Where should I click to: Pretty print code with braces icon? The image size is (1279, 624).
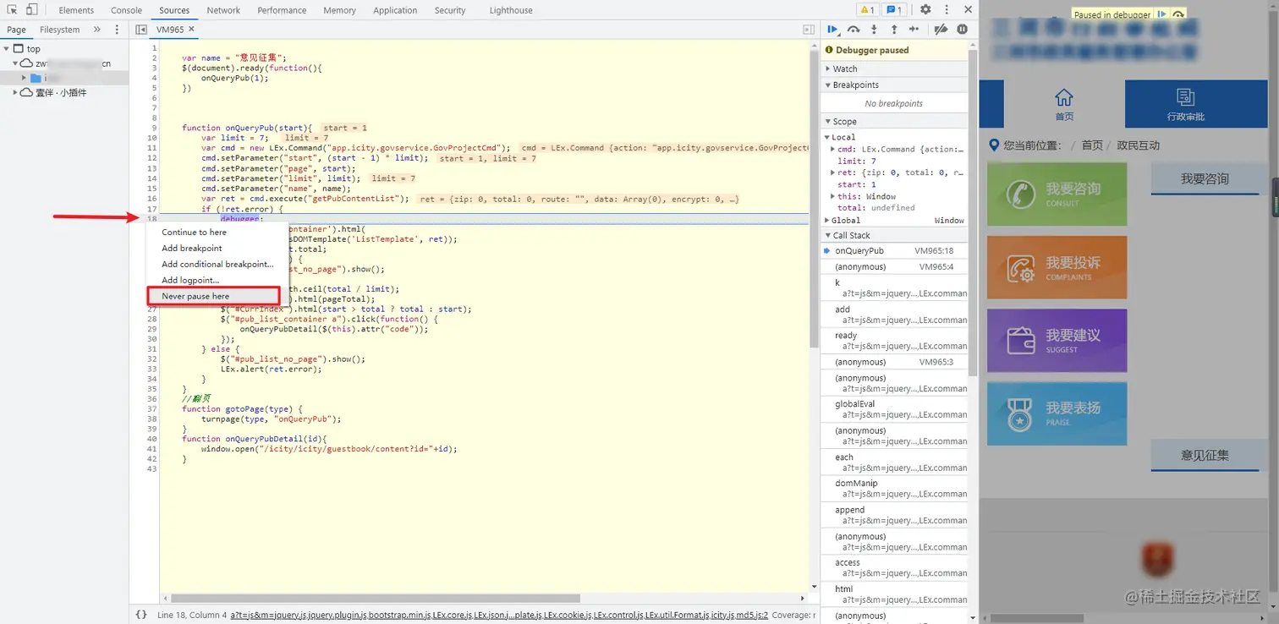coord(141,615)
